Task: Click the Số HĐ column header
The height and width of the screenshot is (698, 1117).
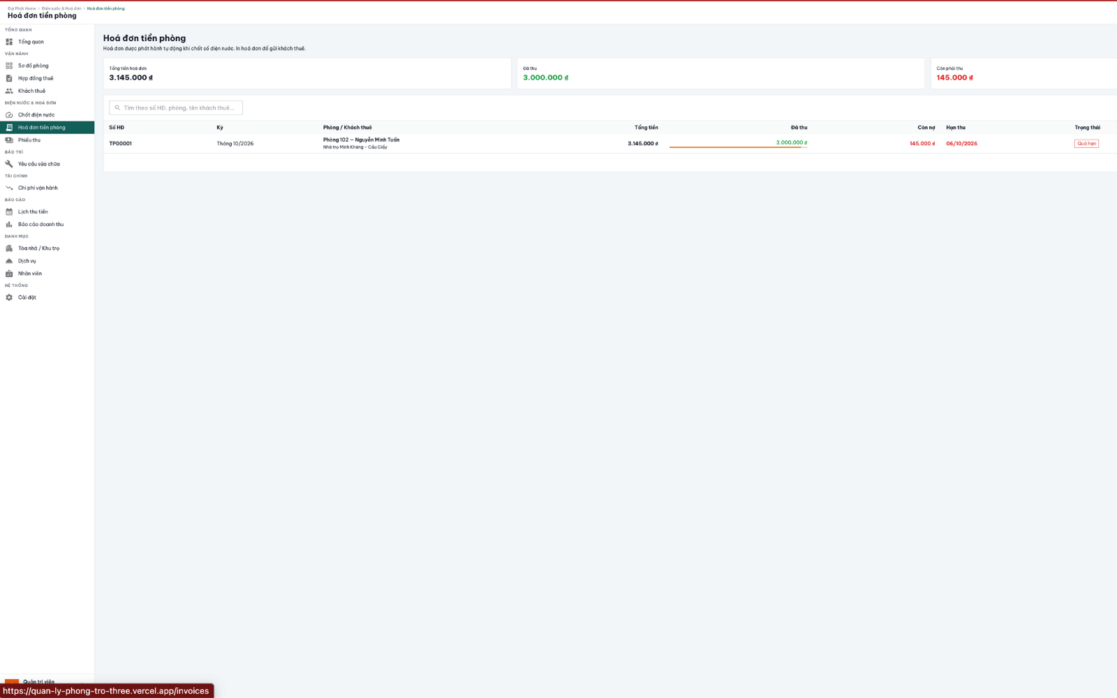Action: click(117, 128)
